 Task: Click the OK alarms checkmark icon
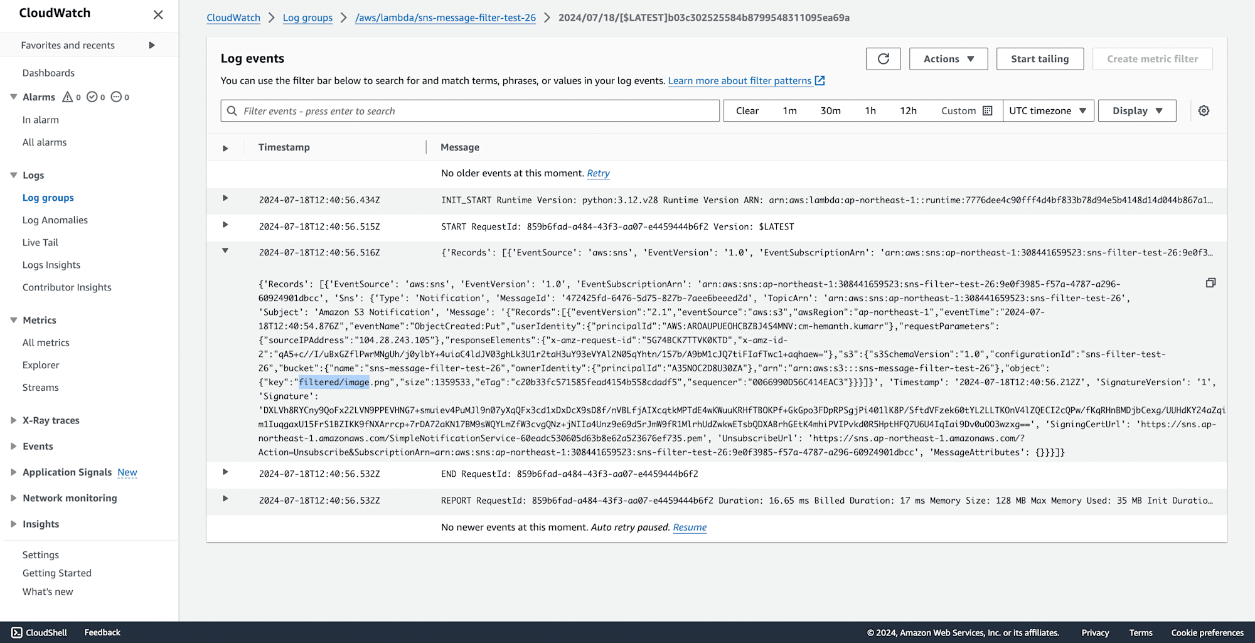[x=92, y=97]
